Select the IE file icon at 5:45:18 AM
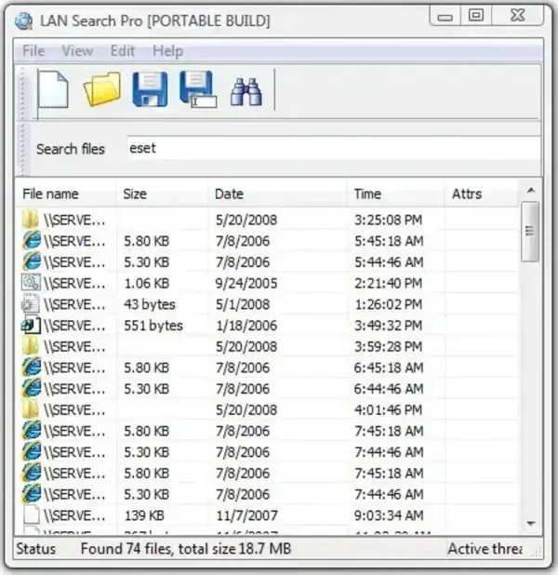558x575 pixels. 32,241
